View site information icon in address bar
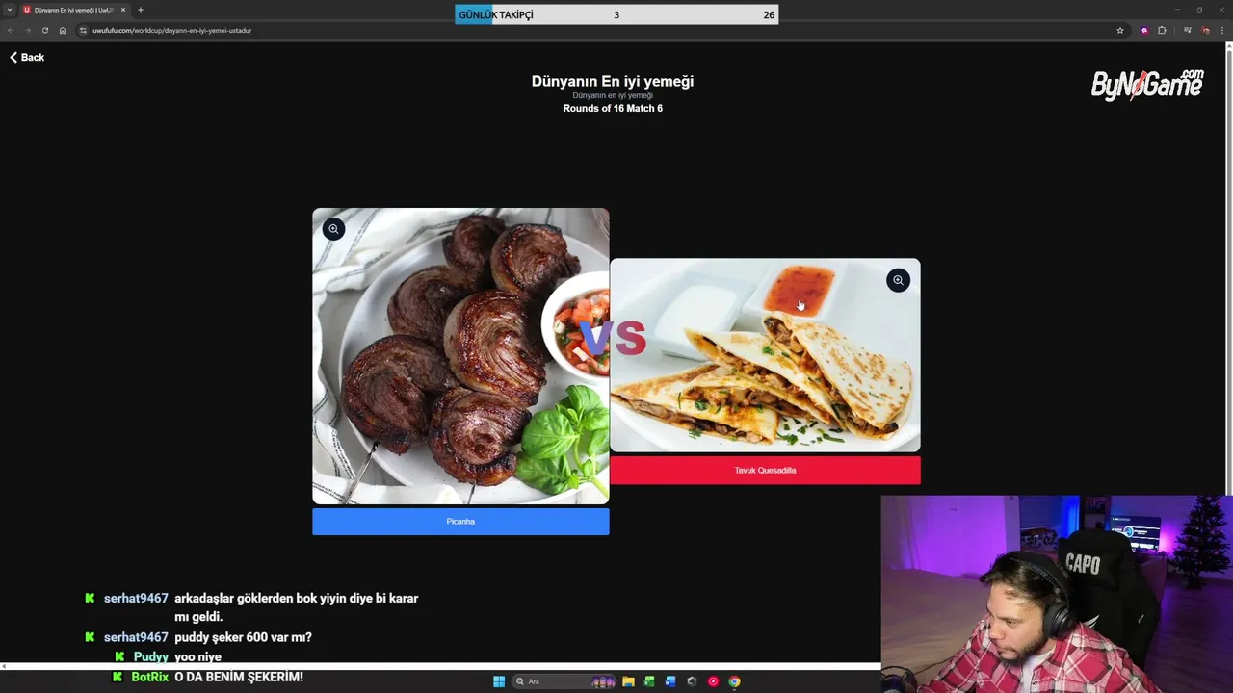The image size is (1233, 693). [83, 30]
